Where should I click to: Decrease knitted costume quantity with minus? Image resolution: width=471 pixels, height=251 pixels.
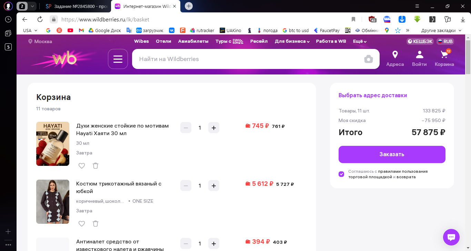[186, 186]
